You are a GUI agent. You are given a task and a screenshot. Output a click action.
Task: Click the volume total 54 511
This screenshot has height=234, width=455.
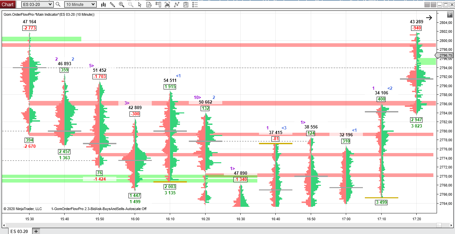[x=170, y=80]
